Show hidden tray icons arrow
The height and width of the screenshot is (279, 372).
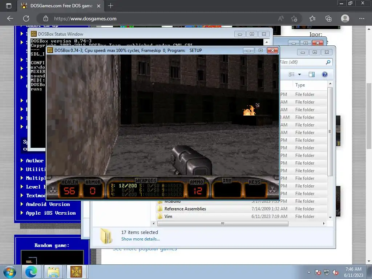pyautogui.click(x=309, y=272)
